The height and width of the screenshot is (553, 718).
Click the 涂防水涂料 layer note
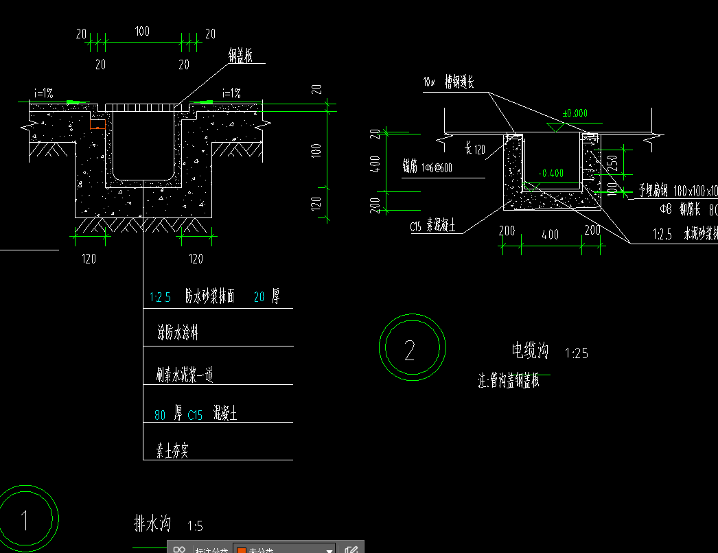[x=178, y=332]
